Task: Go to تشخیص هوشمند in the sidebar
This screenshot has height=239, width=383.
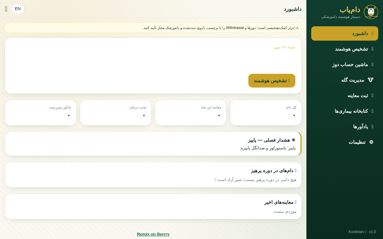Action: click(x=345, y=49)
